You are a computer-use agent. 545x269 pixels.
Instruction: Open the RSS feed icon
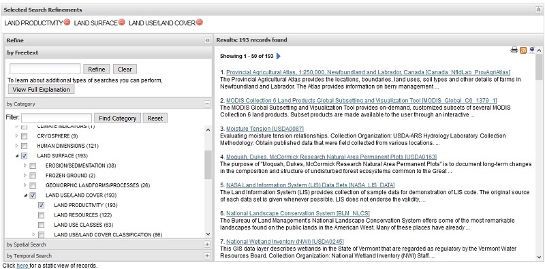(x=523, y=50)
